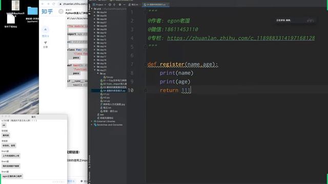
Task: Switch to the 笔记.txt editor tab
Action: 133,5
